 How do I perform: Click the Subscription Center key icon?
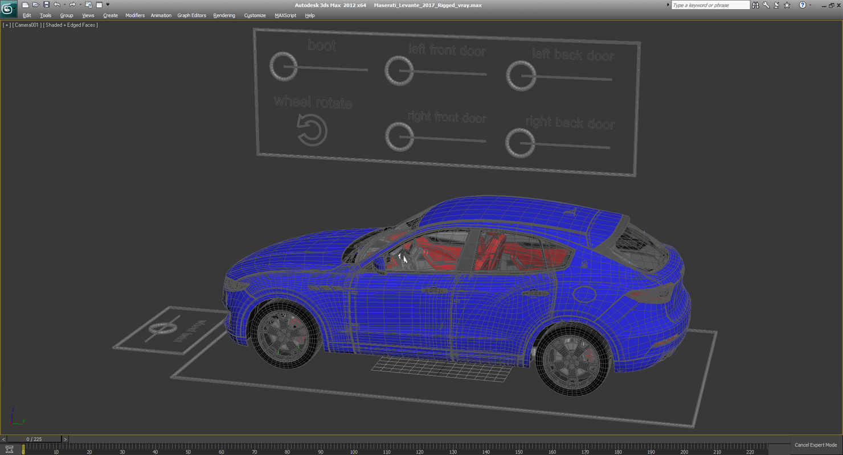pos(767,5)
